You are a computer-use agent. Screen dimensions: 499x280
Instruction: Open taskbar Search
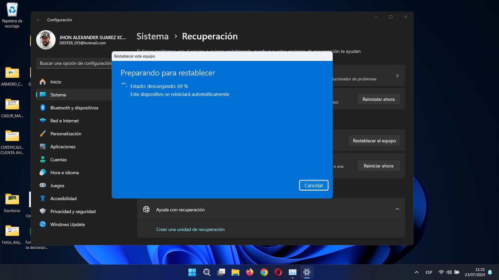[x=207, y=272]
